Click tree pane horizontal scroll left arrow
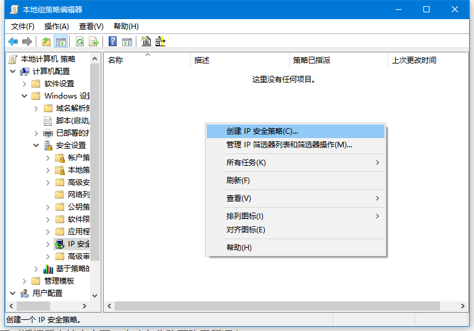The width and height of the screenshot is (474, 331). point(11,306)
